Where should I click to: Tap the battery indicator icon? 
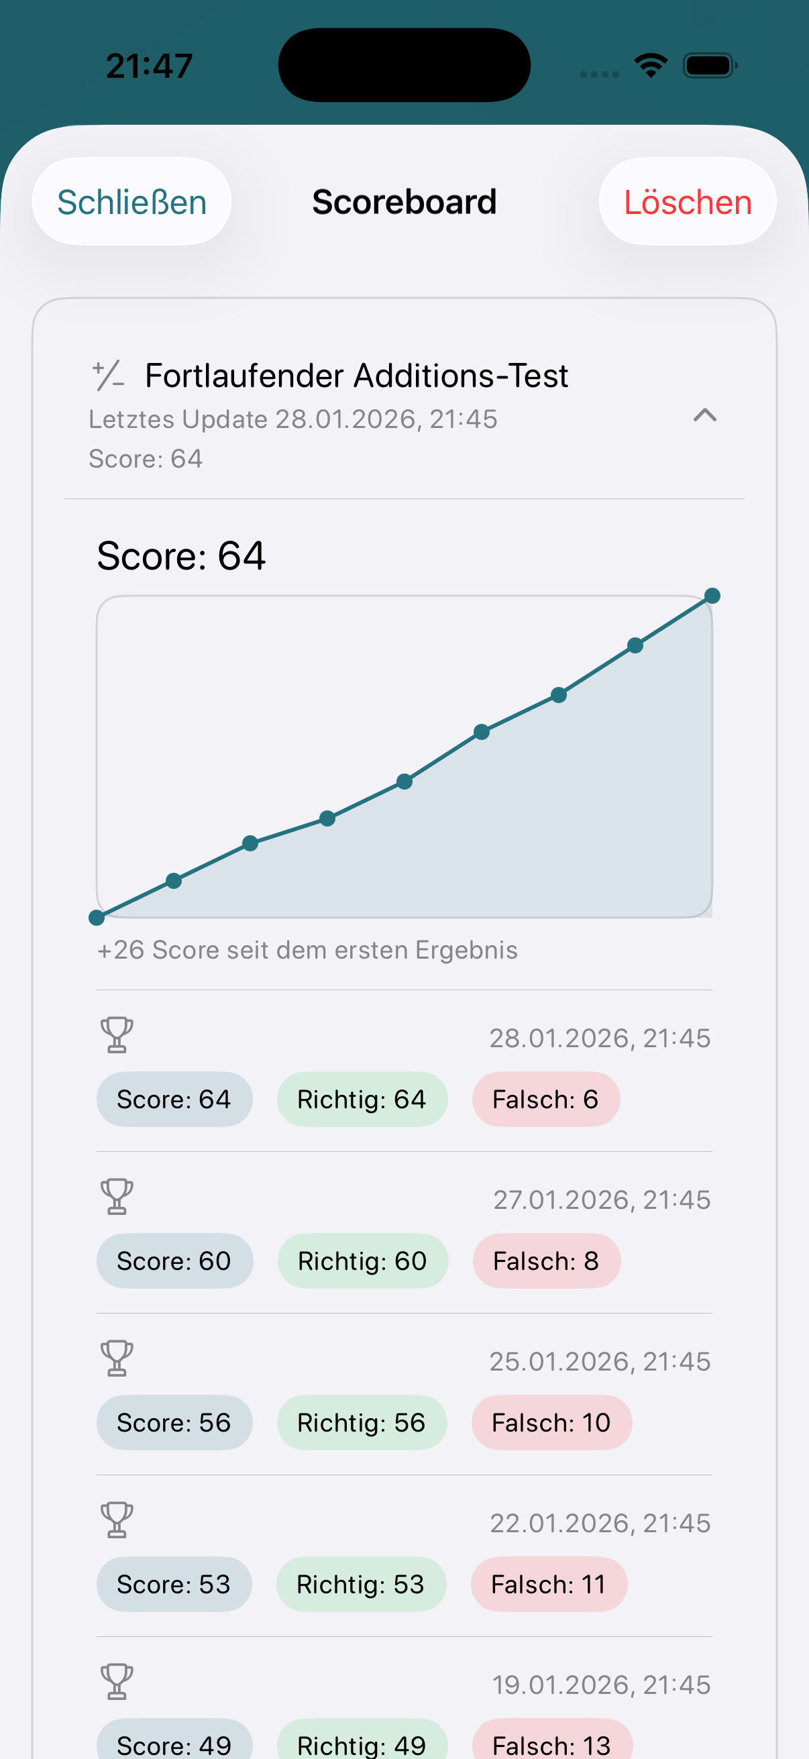click(710, 66)
